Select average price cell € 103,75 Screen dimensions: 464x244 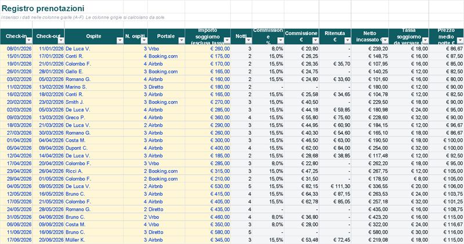(x=447, y=194)
